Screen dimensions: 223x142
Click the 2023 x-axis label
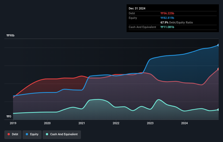point(150,123)
